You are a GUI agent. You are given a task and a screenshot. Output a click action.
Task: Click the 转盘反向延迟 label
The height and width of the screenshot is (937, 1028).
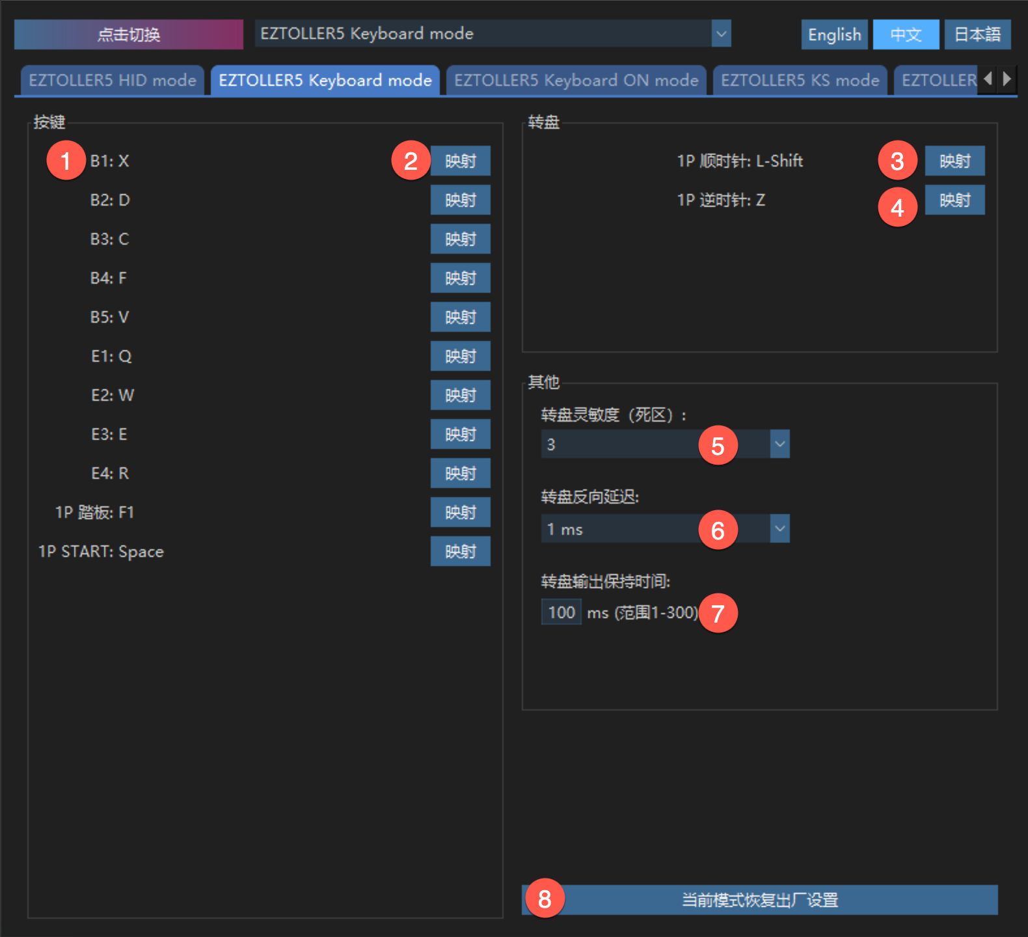590,497
